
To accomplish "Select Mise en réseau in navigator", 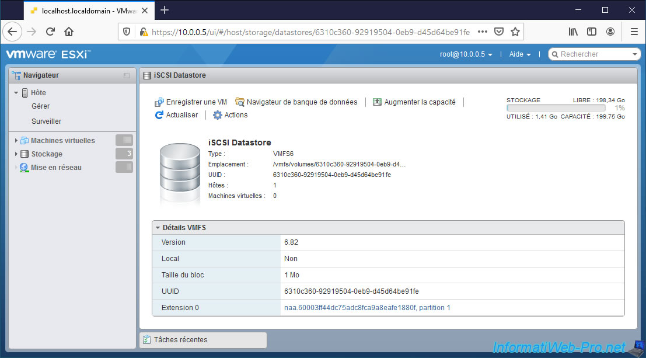I will click(x=56, y=168).
